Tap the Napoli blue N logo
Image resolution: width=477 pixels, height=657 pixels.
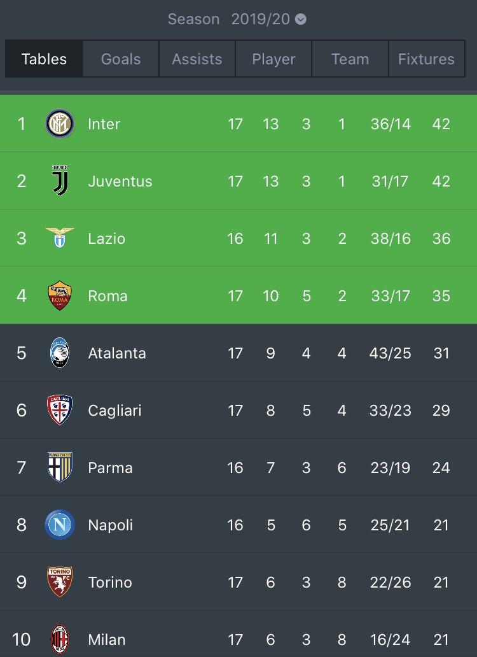coord(60,525)
